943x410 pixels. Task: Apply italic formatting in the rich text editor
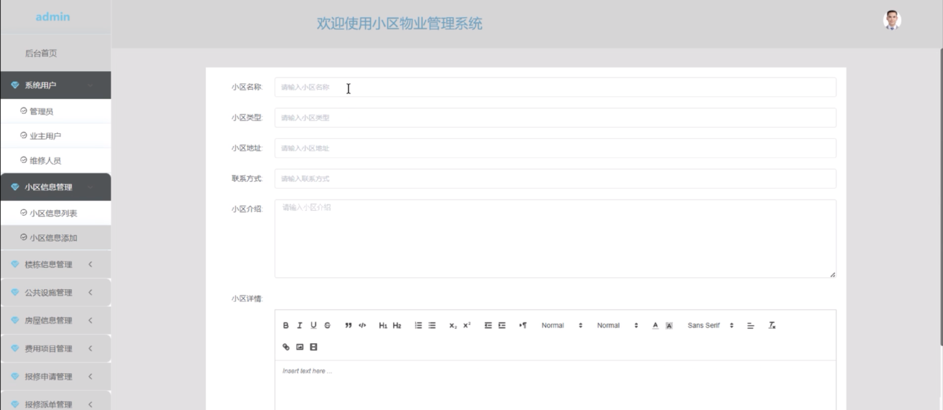(299, 325)
